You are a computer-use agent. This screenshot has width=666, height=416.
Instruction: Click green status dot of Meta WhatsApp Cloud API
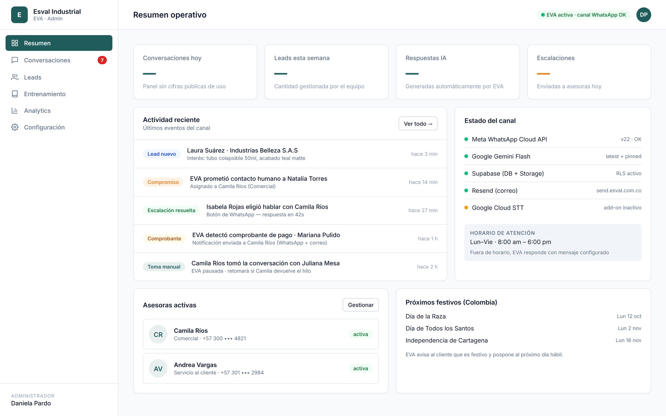tap(466, 139)
